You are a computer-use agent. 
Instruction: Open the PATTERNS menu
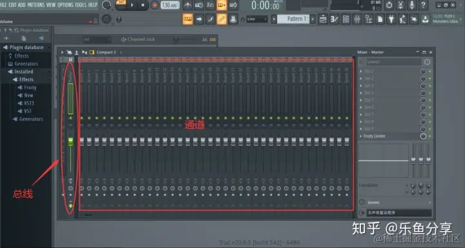pos(36,5)
